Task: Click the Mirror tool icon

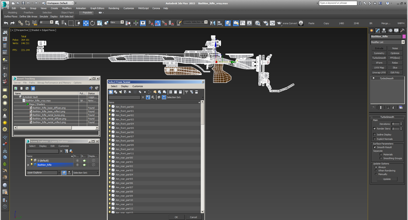Action: click(213, 23)
